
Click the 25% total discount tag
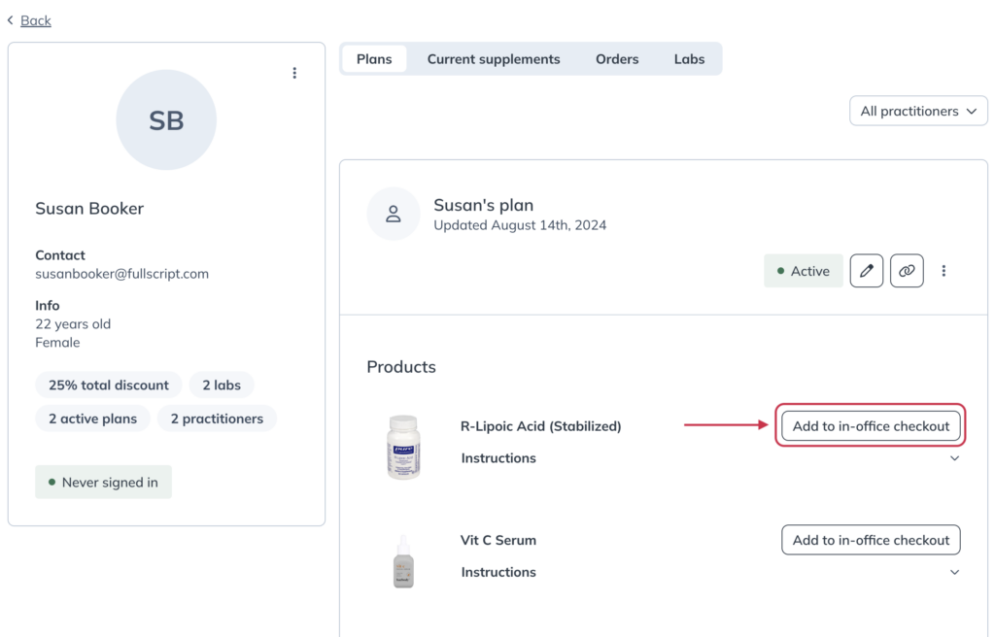click(109, 386)
